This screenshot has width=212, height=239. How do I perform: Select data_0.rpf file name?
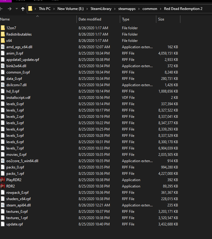(x=14, y=78)
